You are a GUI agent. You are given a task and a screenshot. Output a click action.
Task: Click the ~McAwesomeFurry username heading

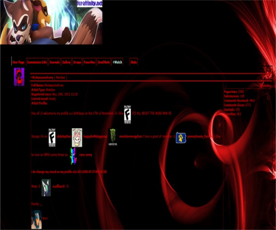(42, 77)
